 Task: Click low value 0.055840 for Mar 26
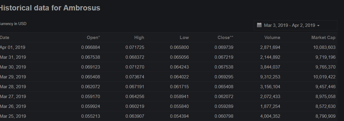pos(179,106)
